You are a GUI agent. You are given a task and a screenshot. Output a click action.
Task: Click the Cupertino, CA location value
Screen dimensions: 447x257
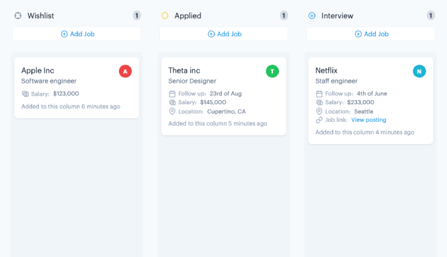point(227,112)
